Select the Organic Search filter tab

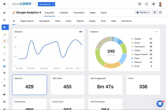click(x=27, y=21)
